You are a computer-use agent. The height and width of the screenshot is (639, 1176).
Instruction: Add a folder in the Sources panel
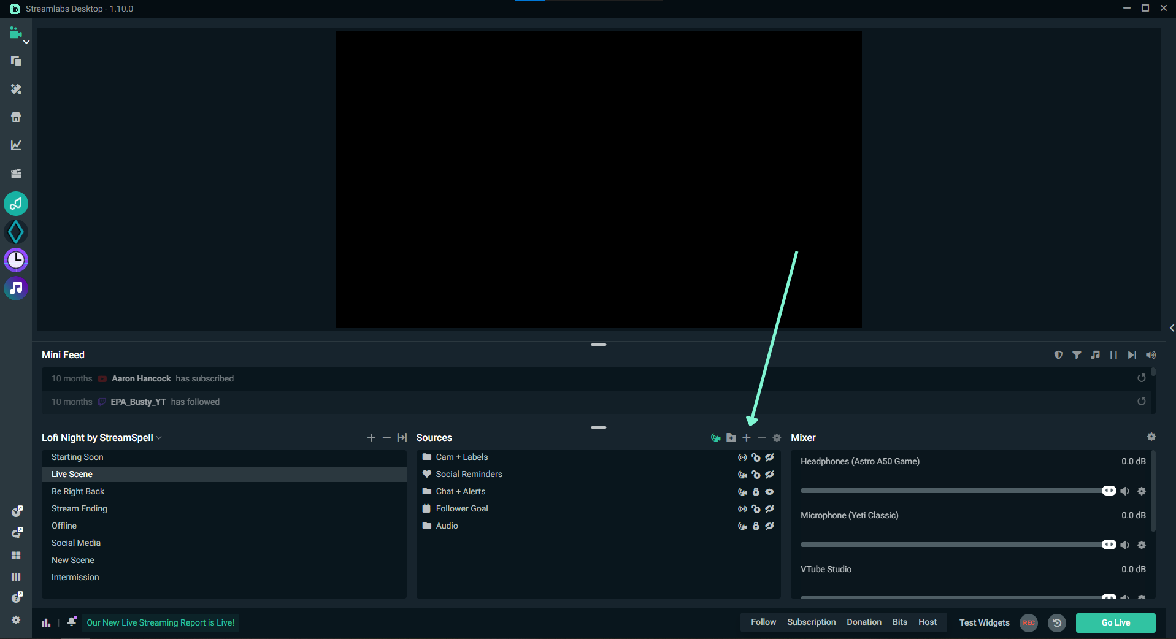point(731,438)
